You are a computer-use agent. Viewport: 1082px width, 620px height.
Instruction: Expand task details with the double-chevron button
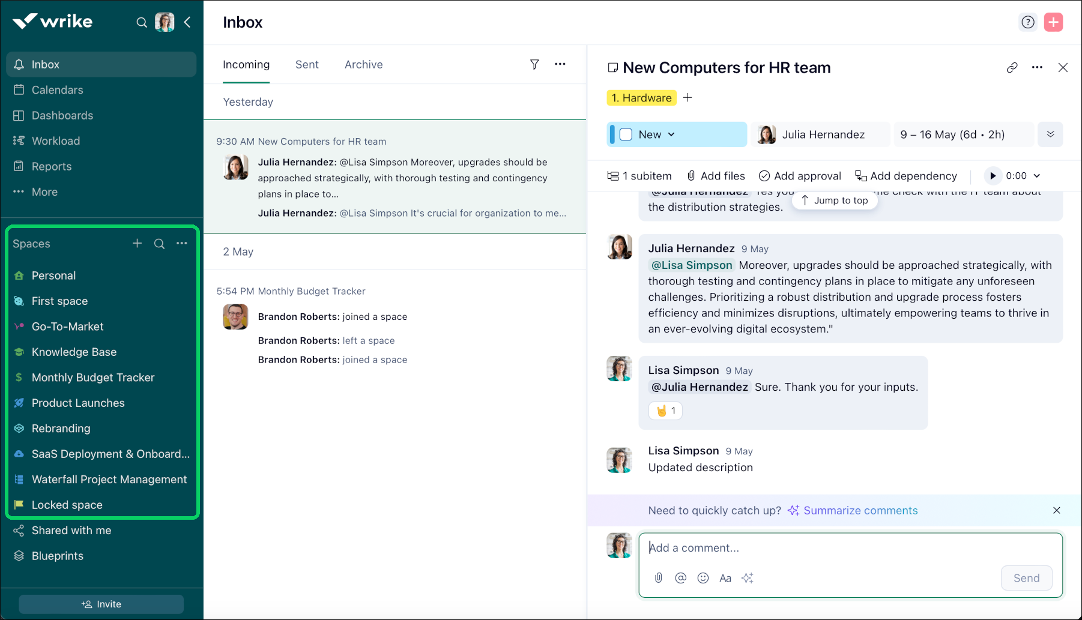tap(1050, 134)
